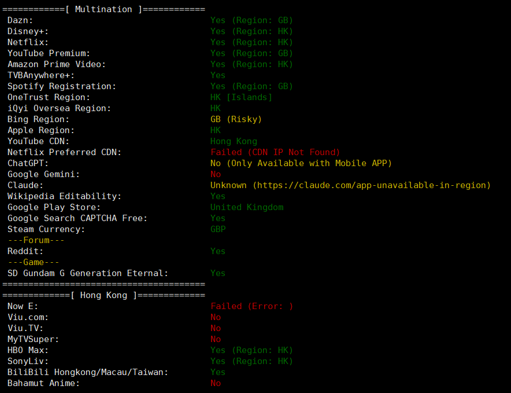Click the Google Play Store United Kingdom value

pos(247,207)
